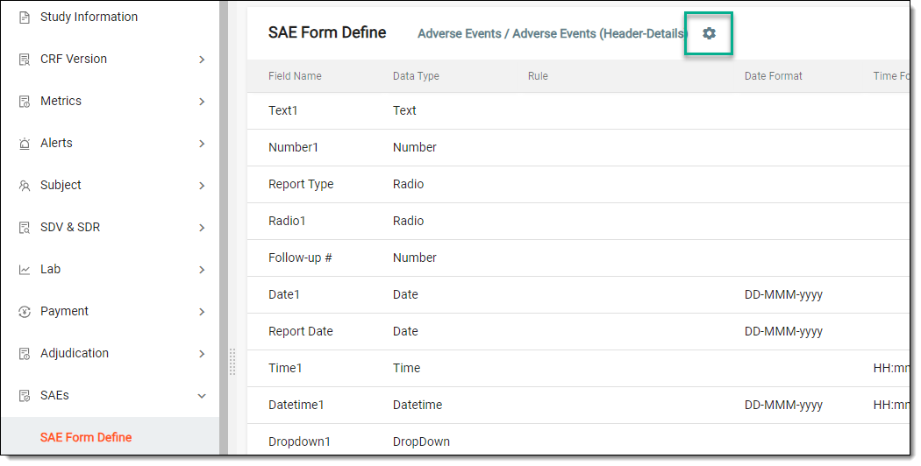Expand the Payment chevron
The image size is (921, 466).
(202, 312)
